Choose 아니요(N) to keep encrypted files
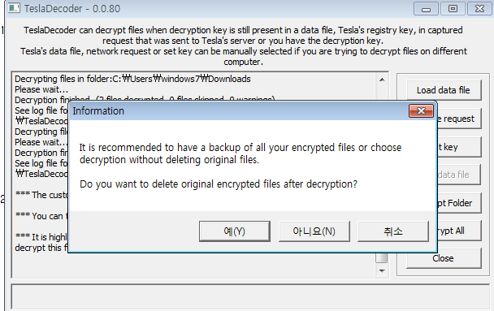Viewport: 494px width, 311px height. (x=314, y=231)
